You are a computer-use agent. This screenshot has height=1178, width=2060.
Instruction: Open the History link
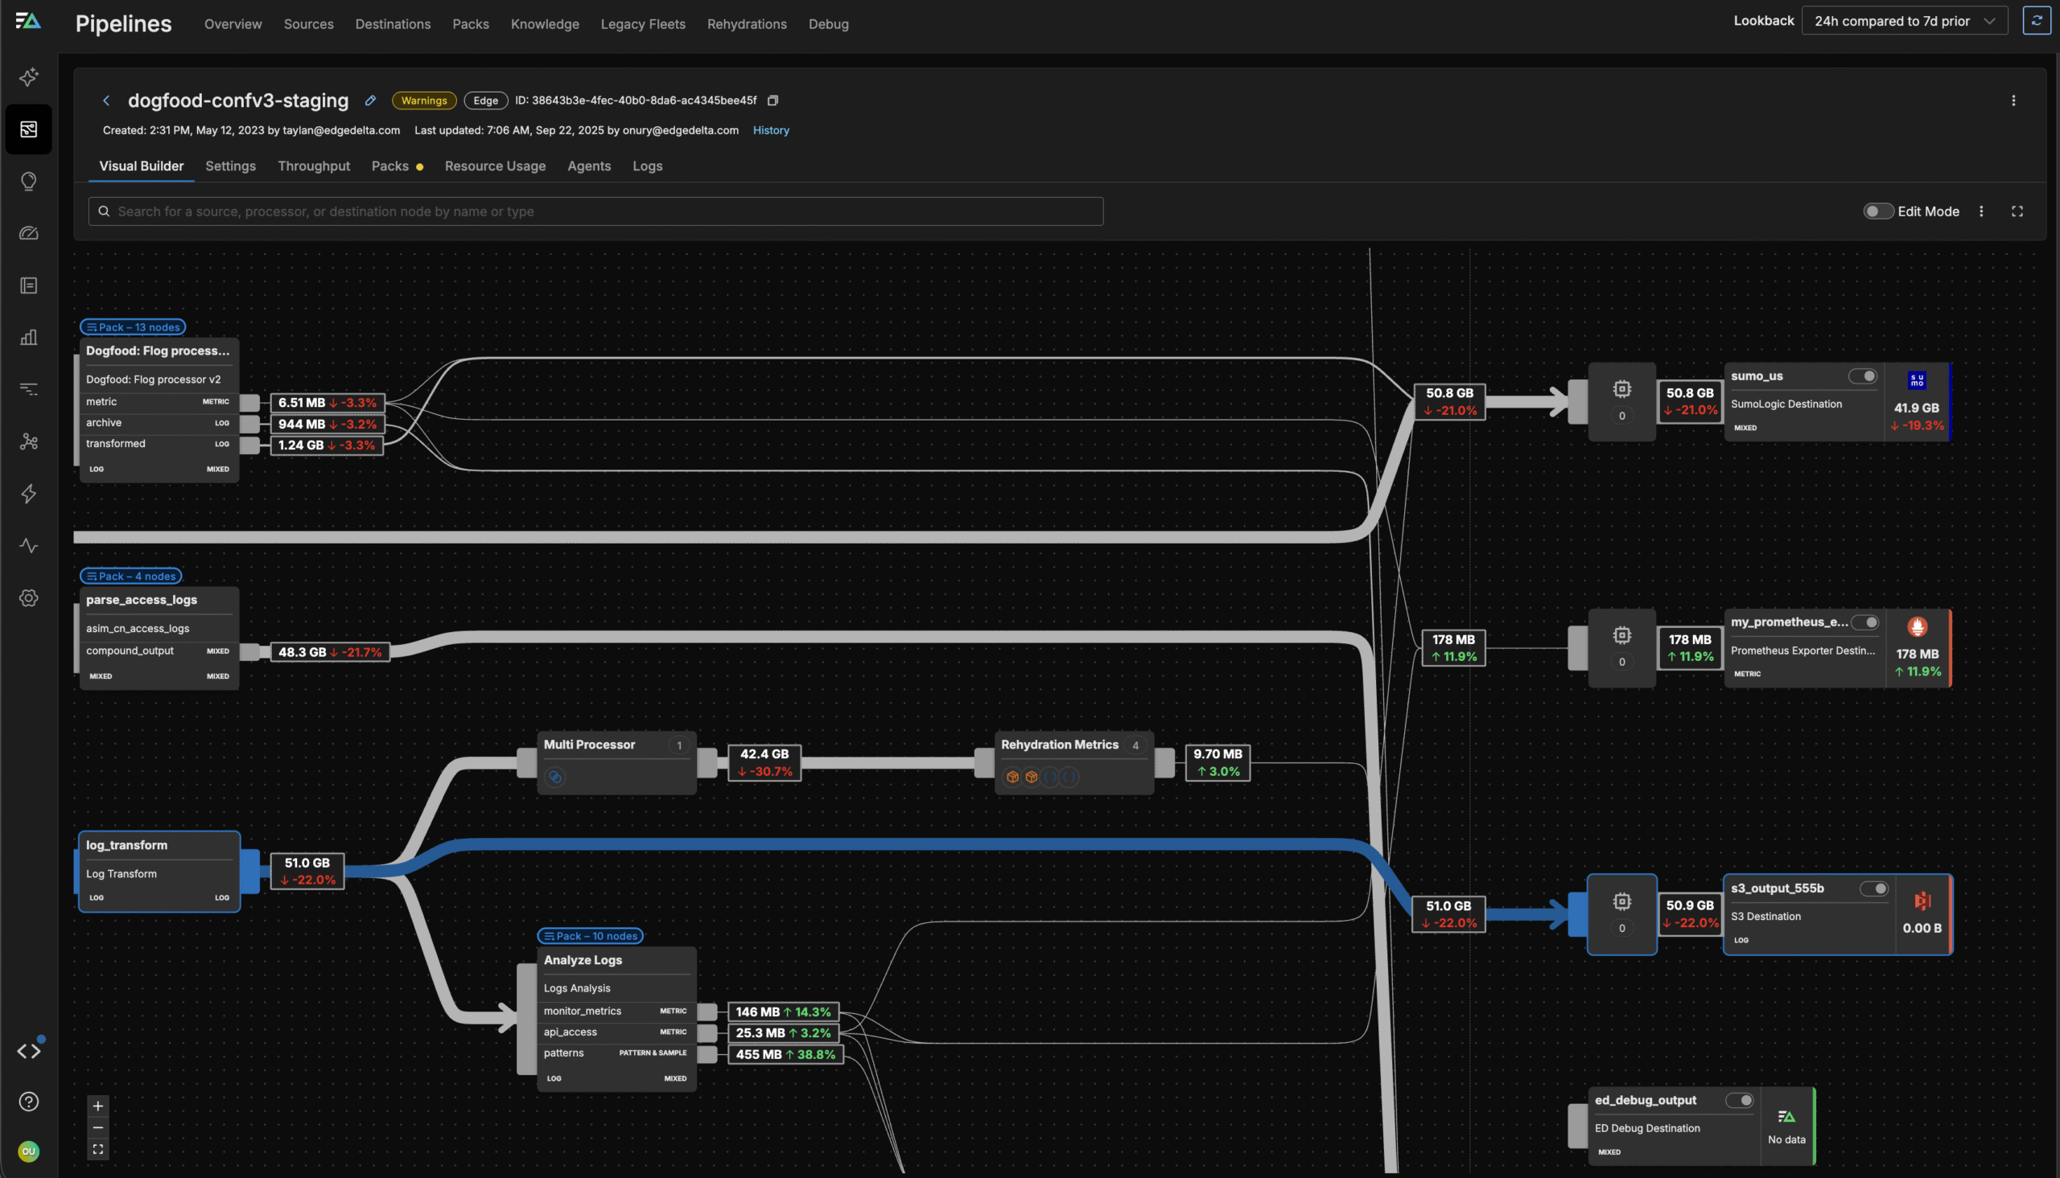(x=771, y=130)
